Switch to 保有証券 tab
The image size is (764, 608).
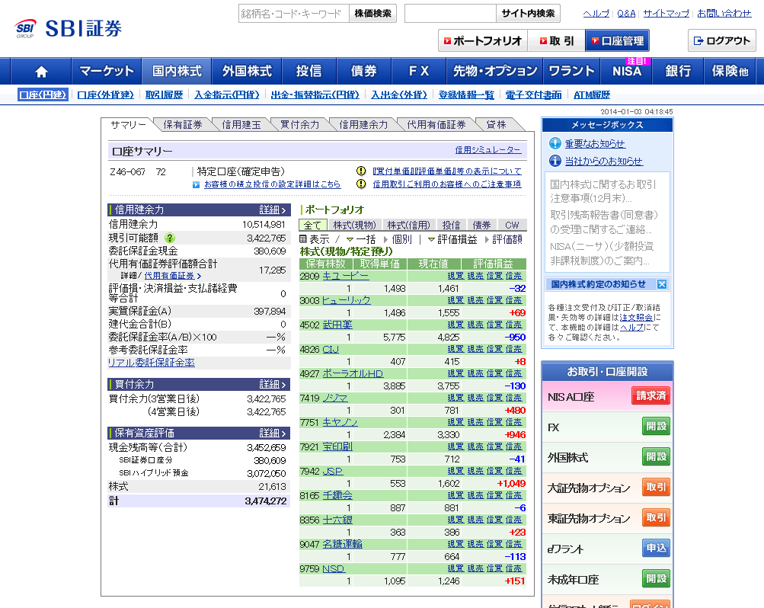tap(183, 125)
